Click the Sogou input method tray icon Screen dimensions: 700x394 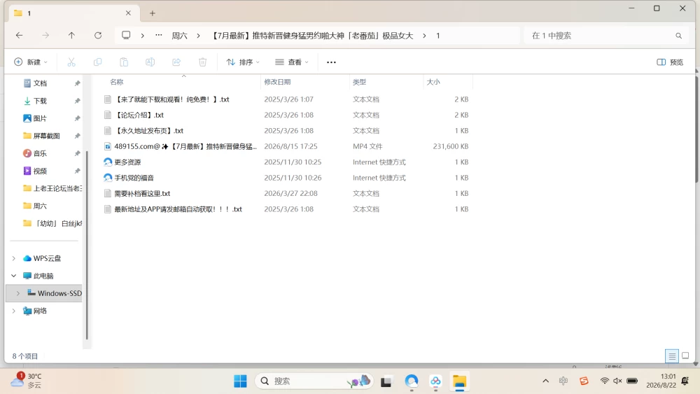pyautogui.click(x=584, y=381)
